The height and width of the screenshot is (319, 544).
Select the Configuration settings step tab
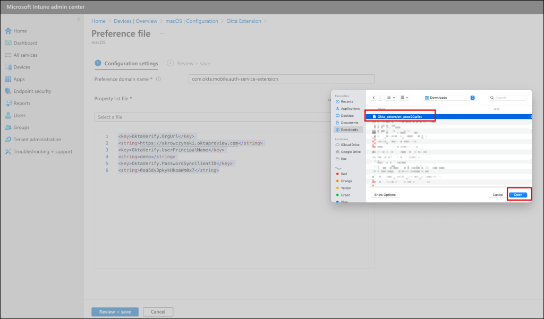(131, 64)
